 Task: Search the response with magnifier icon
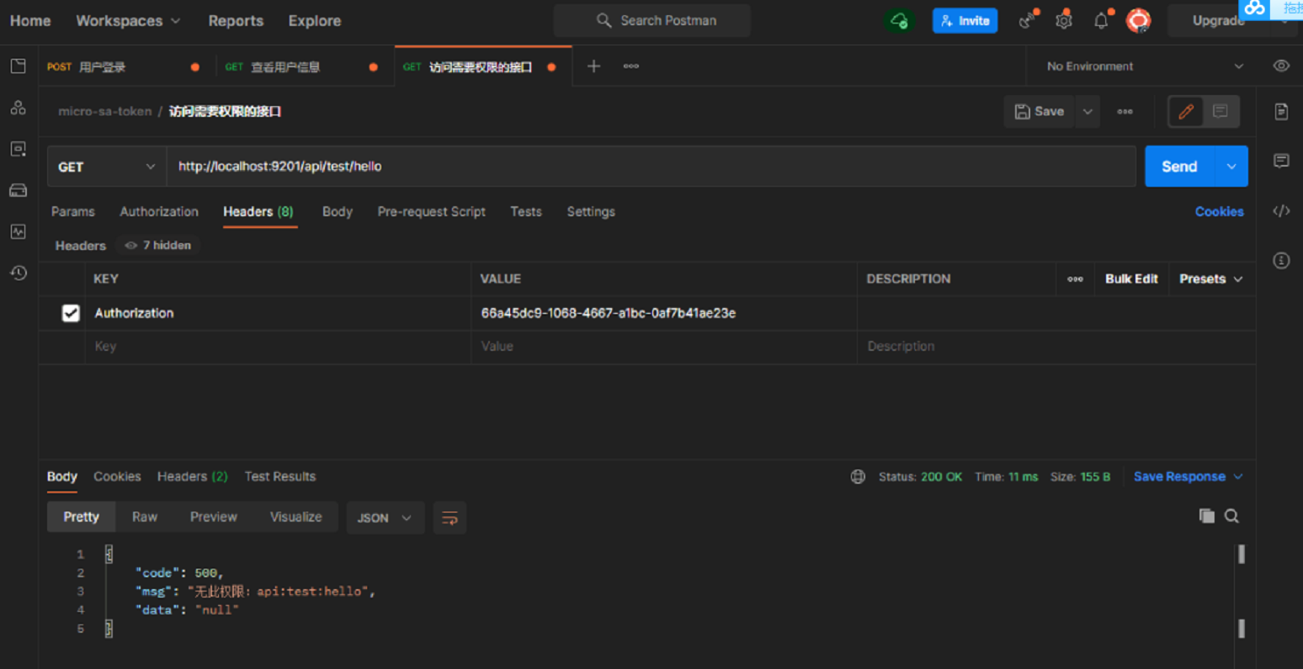(x=1231, y=516)
